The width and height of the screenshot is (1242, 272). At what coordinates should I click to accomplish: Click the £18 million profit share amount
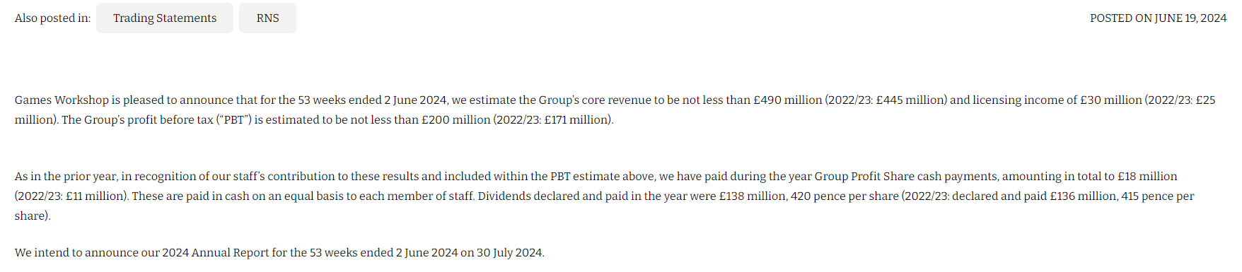pos(1147,177)
